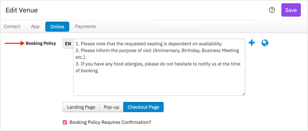Click inside the Booking Policy text area blank space
This screenshot has height=131, width=308.
tap(159, 84)
